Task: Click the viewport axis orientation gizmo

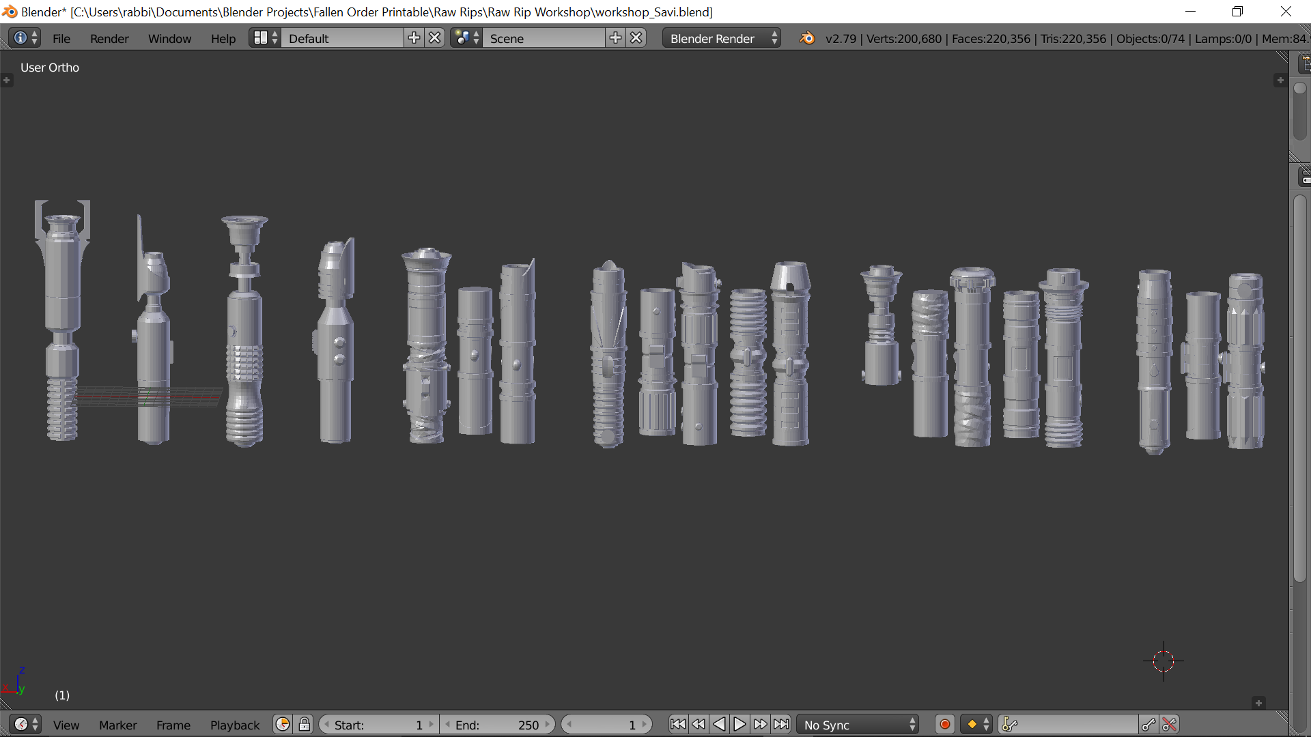Action: pos(15,682)
